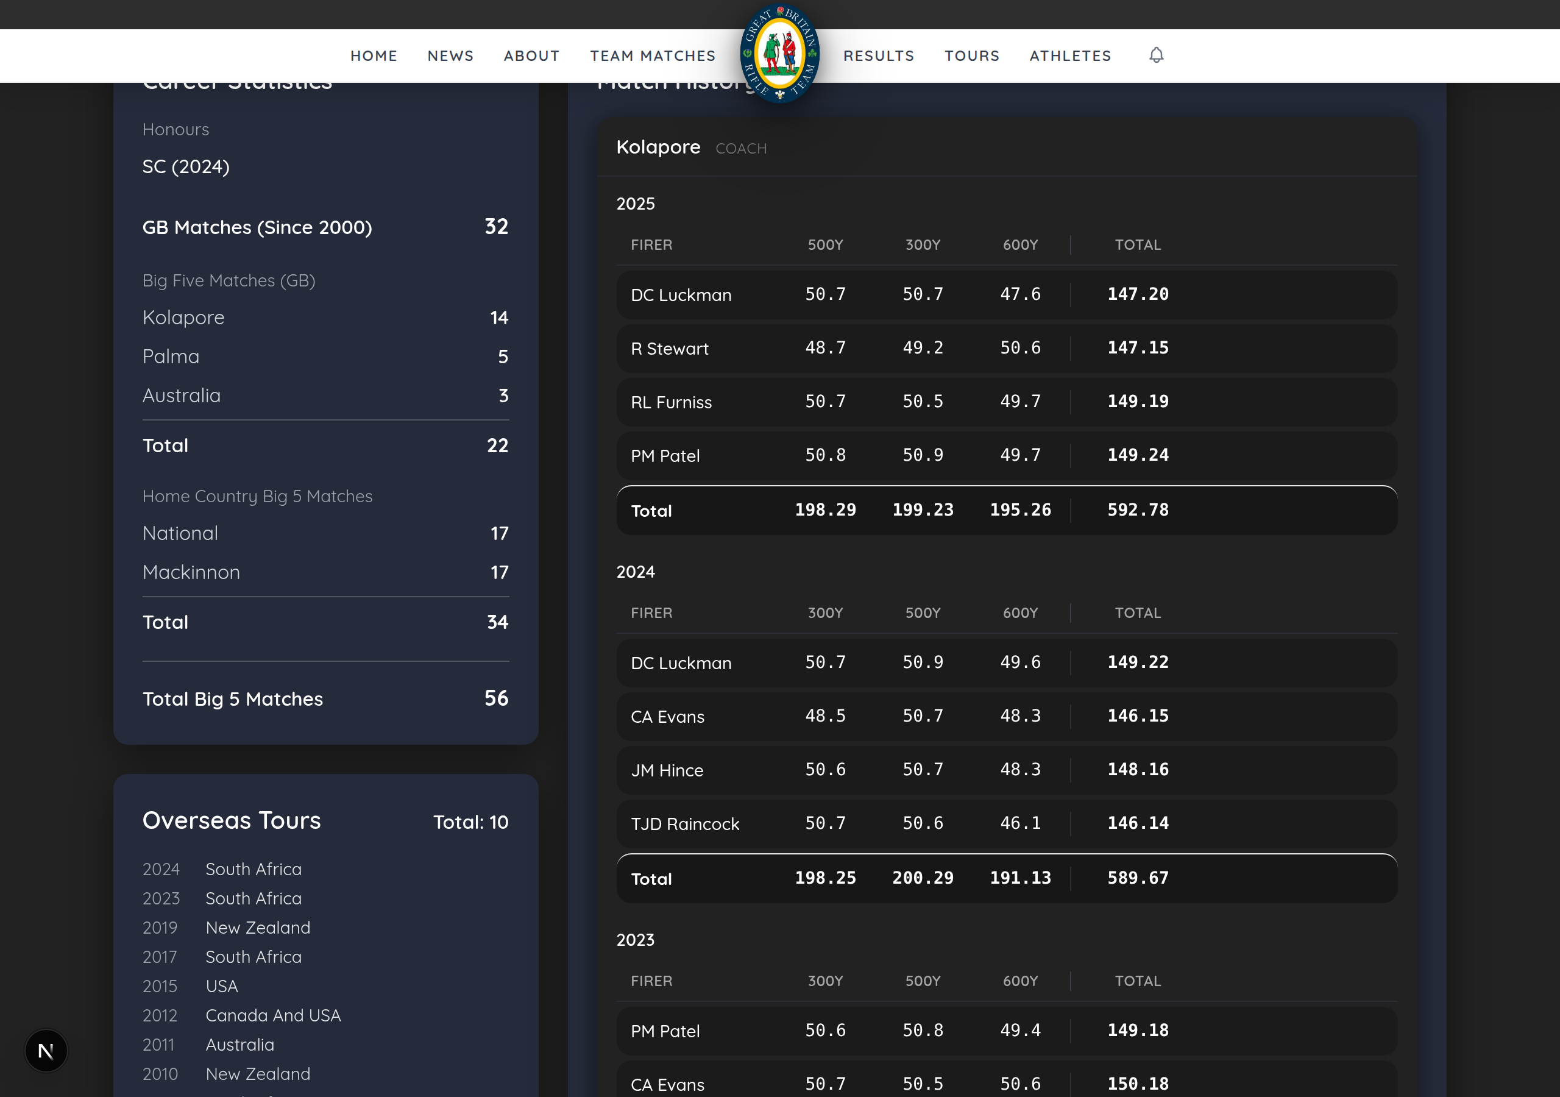Click the Australia row in Big Five Matches
This screenshot has width=1560, height=1097.
(x=325, y=396)
